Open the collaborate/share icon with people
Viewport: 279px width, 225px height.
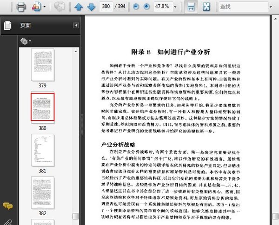click(36, 7)
